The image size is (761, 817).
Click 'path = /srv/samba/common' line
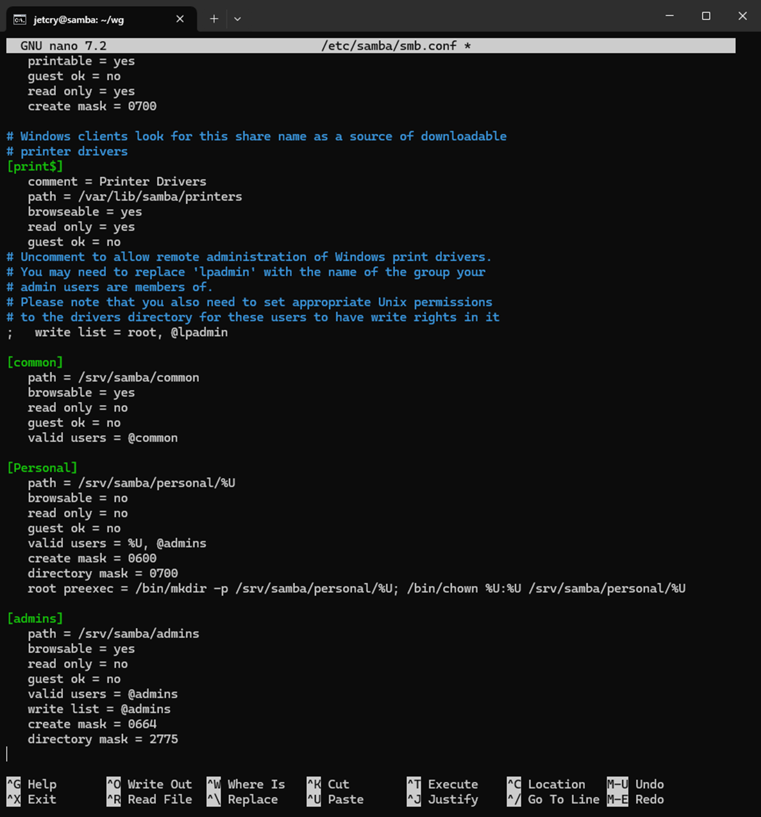[x=113, y=378]
